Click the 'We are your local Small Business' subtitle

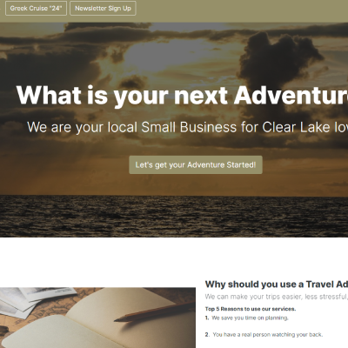[x=187, y=127]
